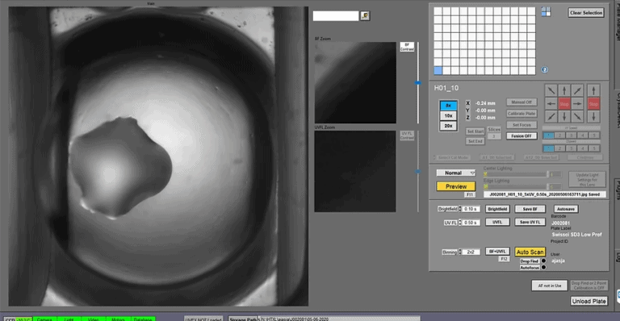Toggle the Fusion OFF button
620x321 pixels.
click(522, 135)
